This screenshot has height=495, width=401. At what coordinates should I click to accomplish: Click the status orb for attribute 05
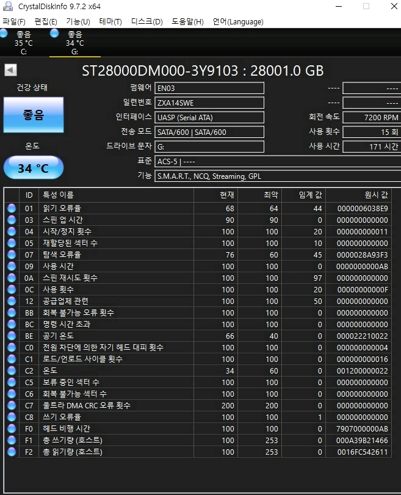(x=12, y=243)
